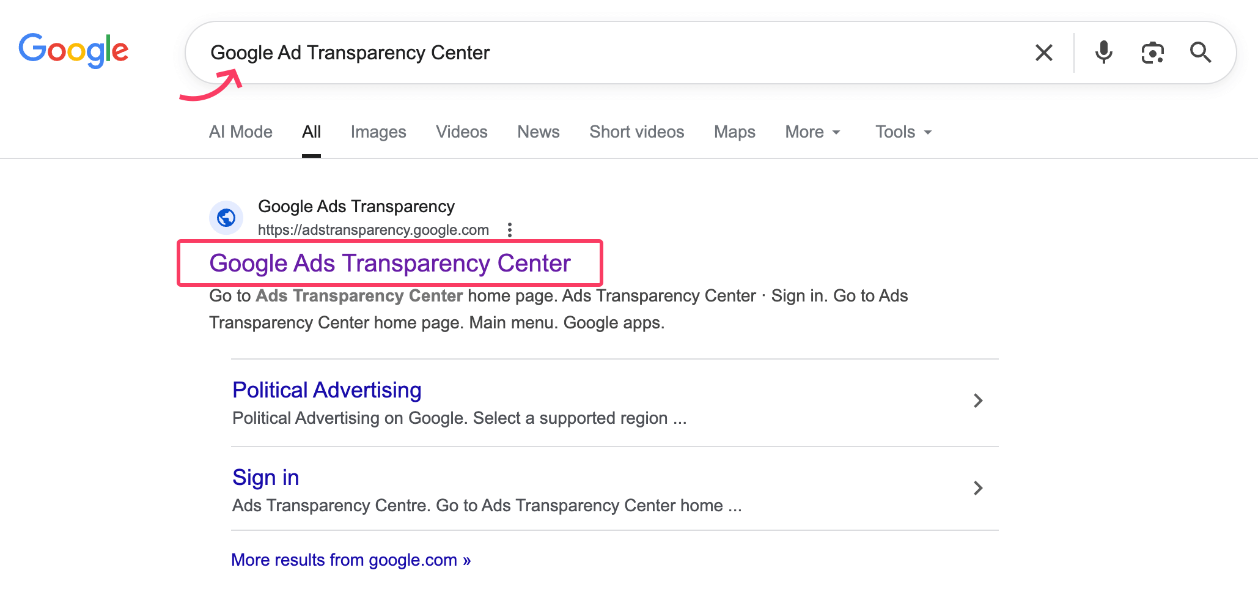Viewport: 1258px width, 614px height.
Task: Click the globe favicon next to Google Ads Transparency
Action: [226, 218]
